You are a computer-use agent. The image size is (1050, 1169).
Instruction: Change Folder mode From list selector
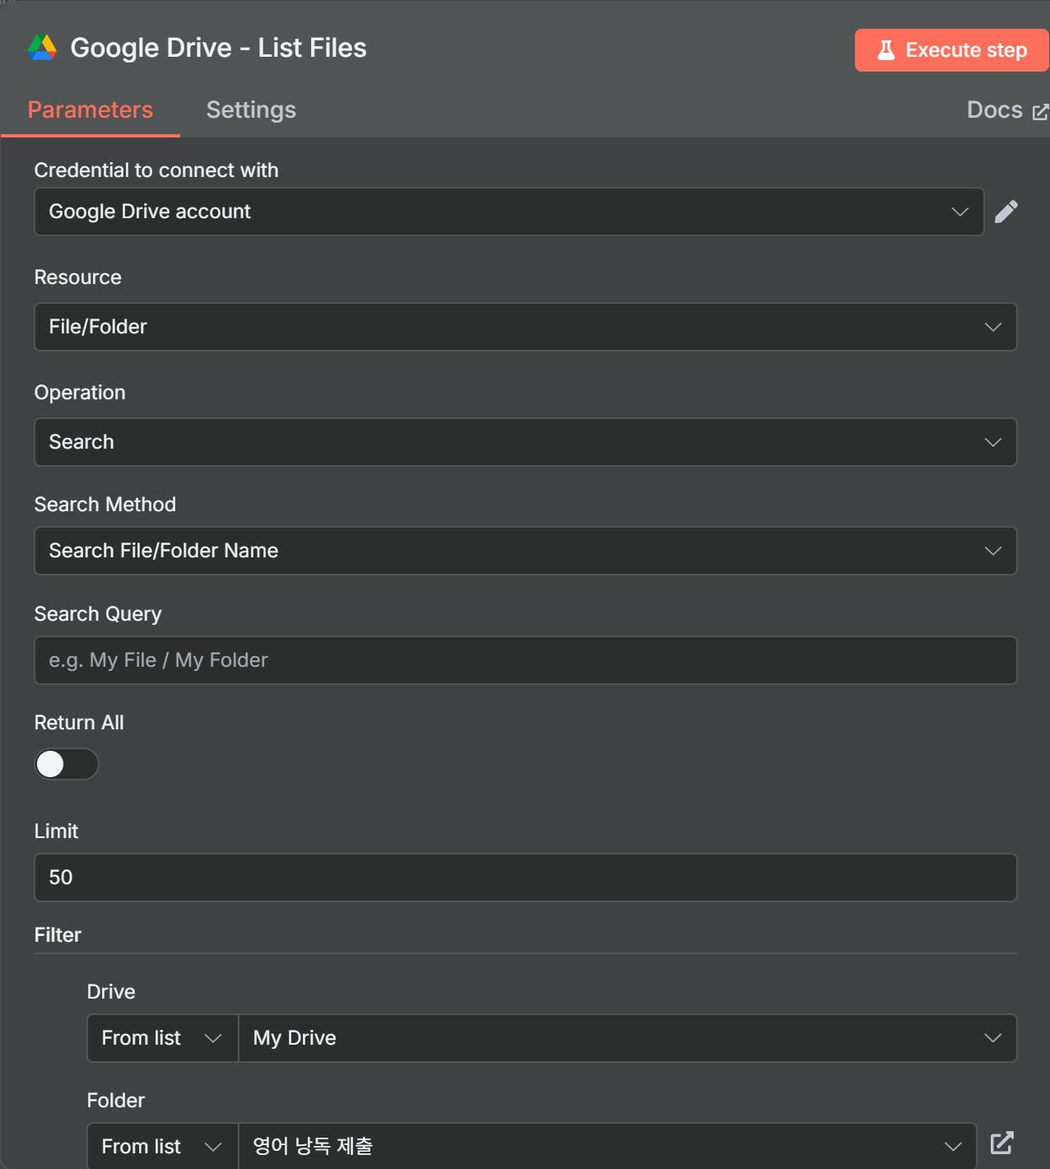(162, 1147)
